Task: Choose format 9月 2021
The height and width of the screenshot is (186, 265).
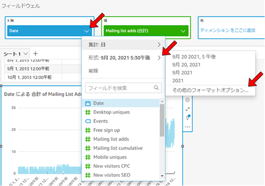Action: pyautogui.click(x=182, y=73)
